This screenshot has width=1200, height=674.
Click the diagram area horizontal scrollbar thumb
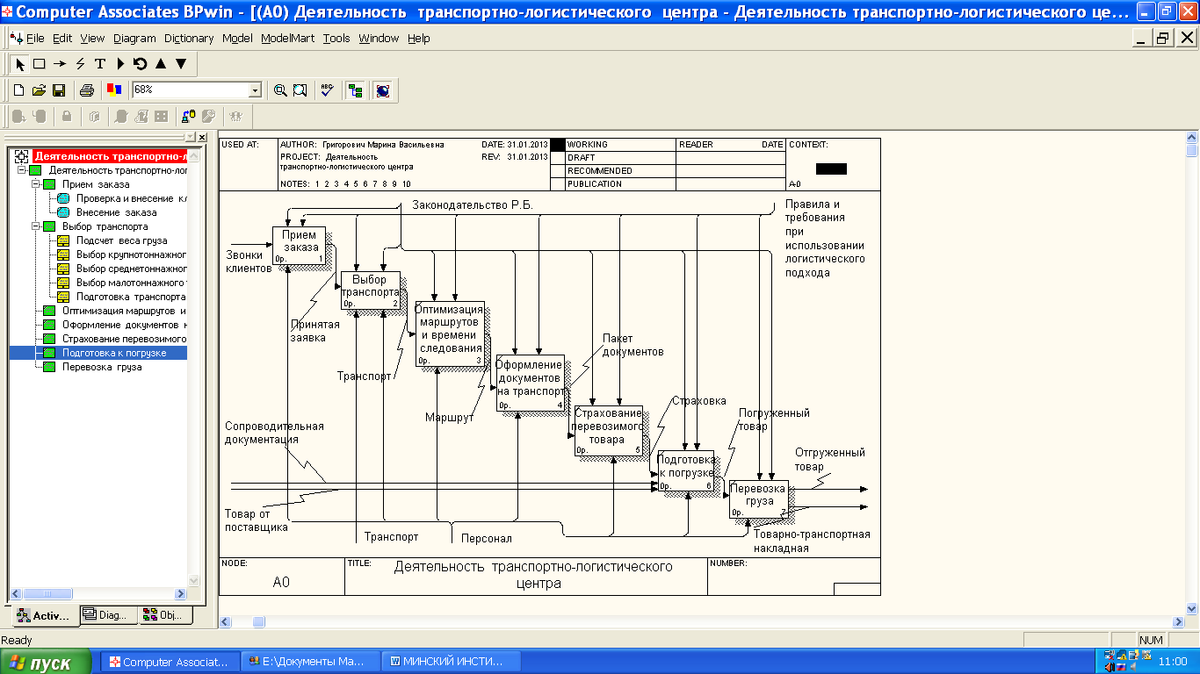pyautogui.click(x=259, y=622)
